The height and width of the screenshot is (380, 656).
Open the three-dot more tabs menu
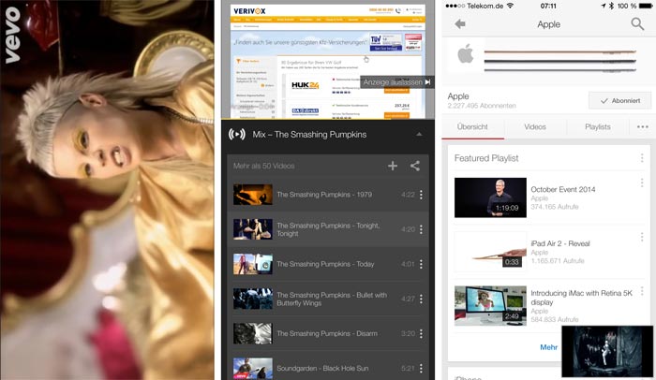coord(643,126)
